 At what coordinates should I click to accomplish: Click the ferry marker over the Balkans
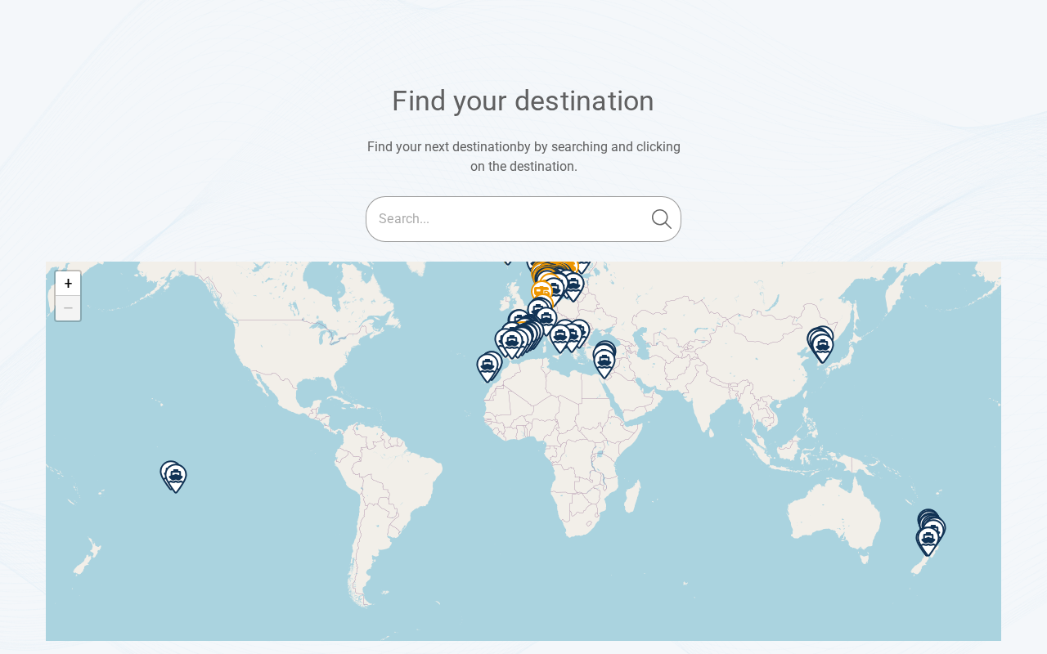[579, 331]
